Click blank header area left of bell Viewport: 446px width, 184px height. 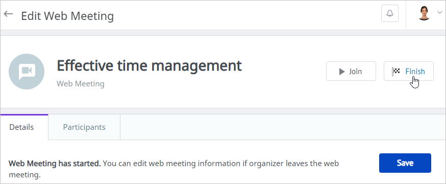click(x=247, y=15)
